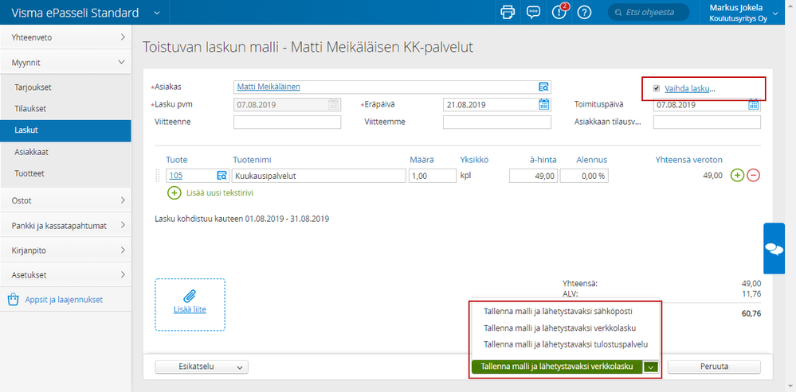Click the green save button dropdown arrow
Screen dimensions: 796x392
pyautogui.click(x=651, y=367)
